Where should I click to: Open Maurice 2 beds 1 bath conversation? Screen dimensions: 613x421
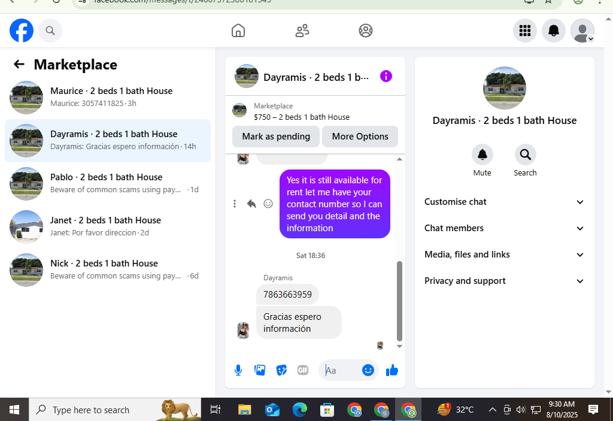[x=108, y=98]
